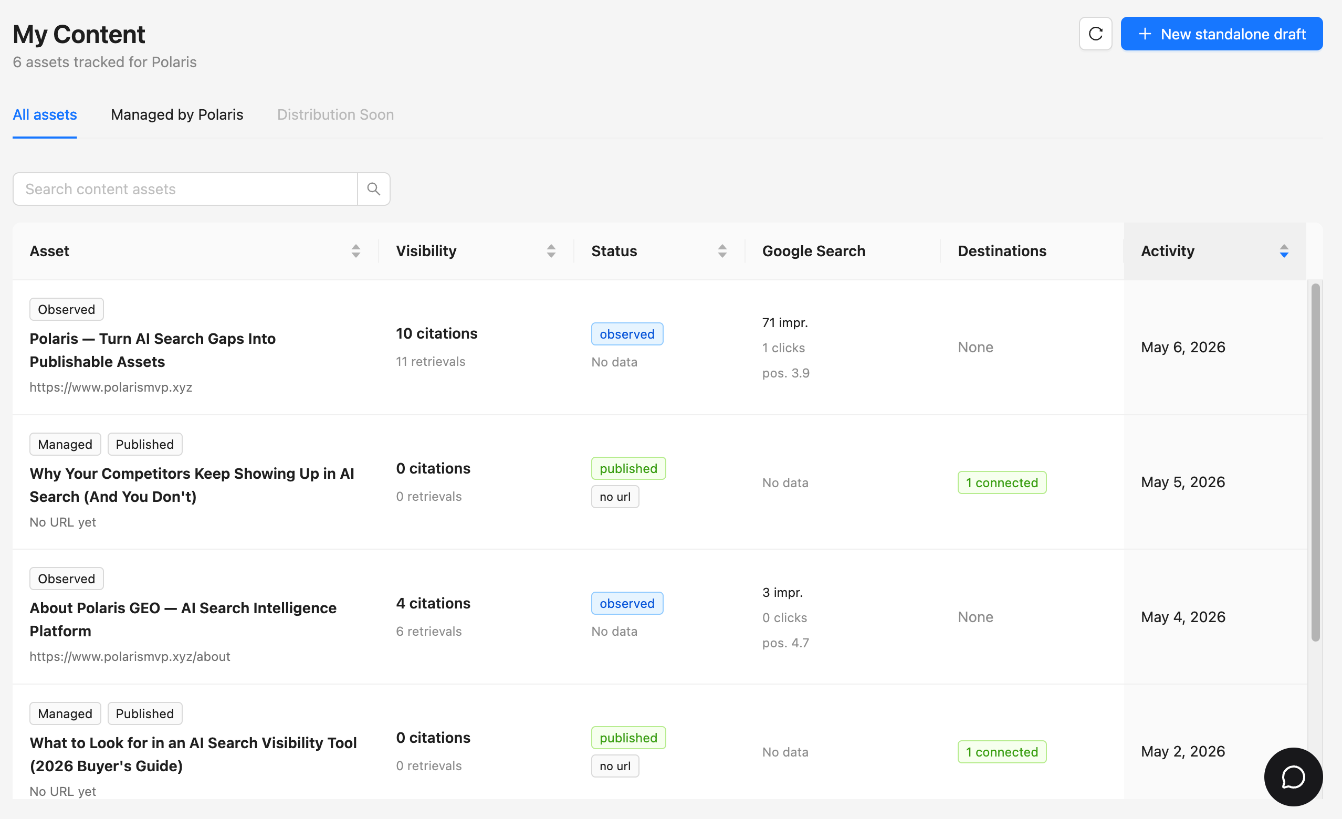Open Managed by Polaris tab
The image size is (1342, 819).
[177, 115]
